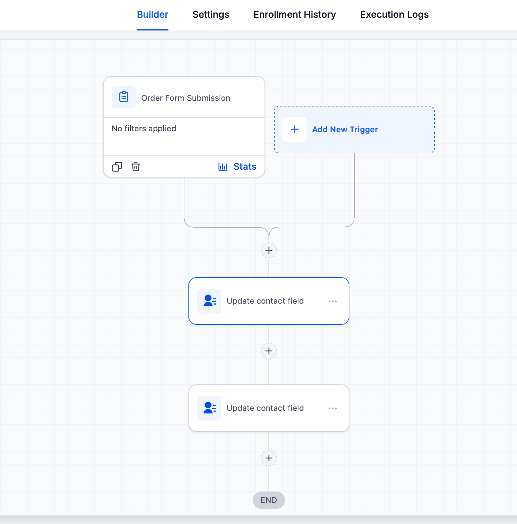The width and height of the screenshot is (517, 524).
Task: Open the first Update contact field options menu
Action: 333,301
